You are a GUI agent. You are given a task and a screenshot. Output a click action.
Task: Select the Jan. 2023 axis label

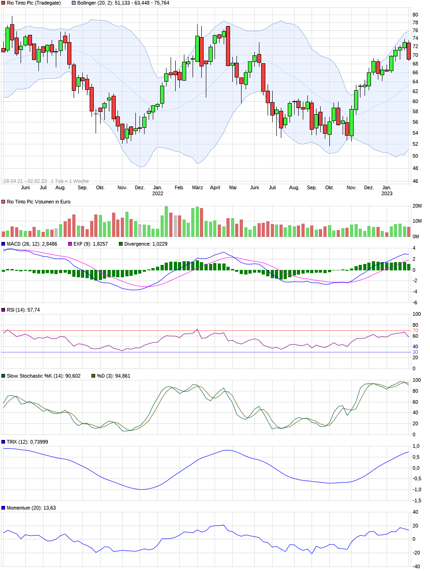[x=387, y=190]
